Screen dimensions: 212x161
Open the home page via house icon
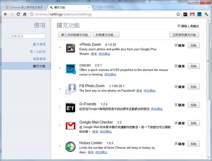(25, 14)
